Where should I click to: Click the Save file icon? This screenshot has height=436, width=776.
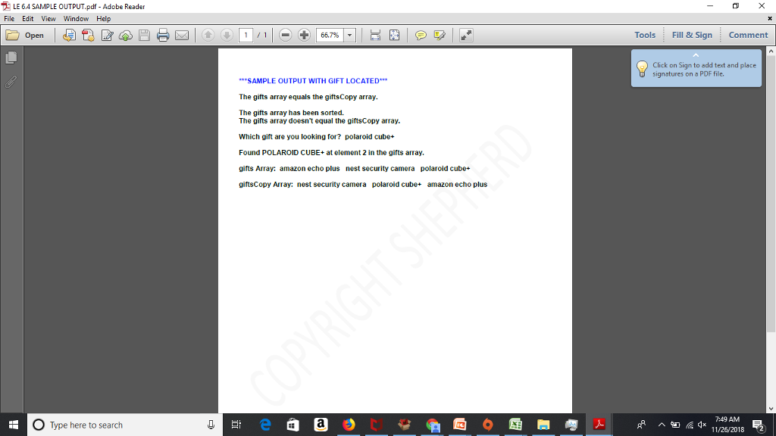pyautogui.click(x=143, y=34)
